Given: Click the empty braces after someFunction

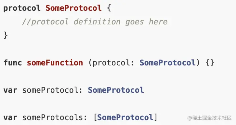Looking at the screenshot, I should tap(210, 62).
